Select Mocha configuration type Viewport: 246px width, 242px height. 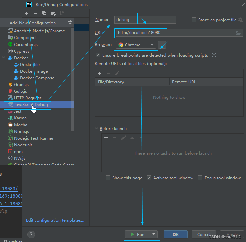click(17, 125)
